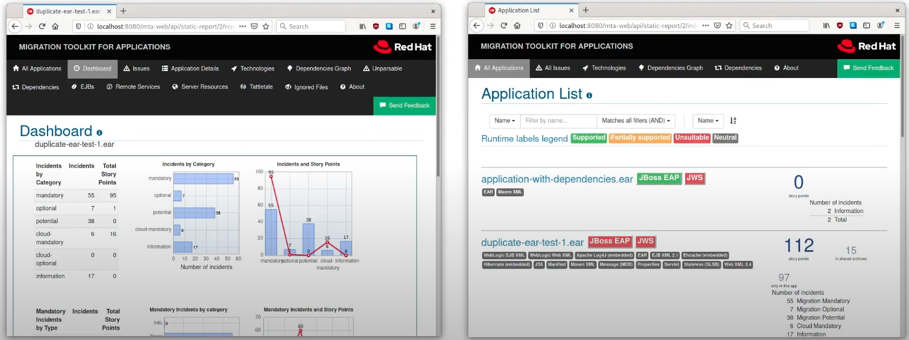The height and width of the screenshot is (340, 909).
Task: Open page actions ellipsis in left window
Action: click(242, 26)
